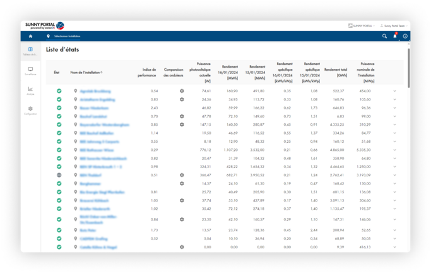Open the Analyse chart icon in the sidebar
The image size is (431, 273).
[x=30, y=90]
